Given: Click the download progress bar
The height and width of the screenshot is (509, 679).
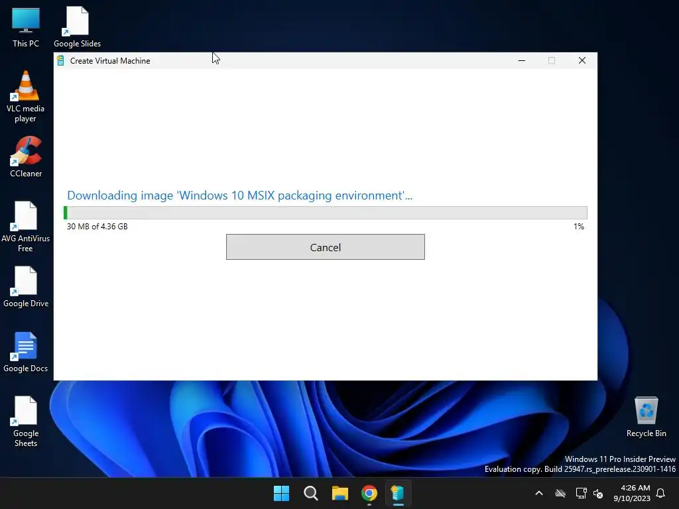Looking at the screenshot, I should coord(325,213).
